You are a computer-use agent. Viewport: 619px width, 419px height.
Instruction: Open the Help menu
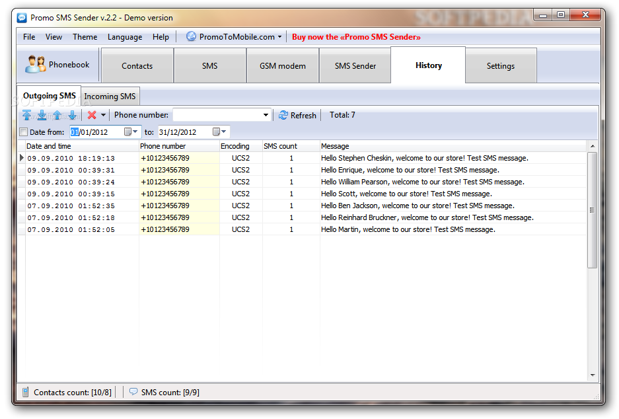pyautogui.click(x=161, y=37)
